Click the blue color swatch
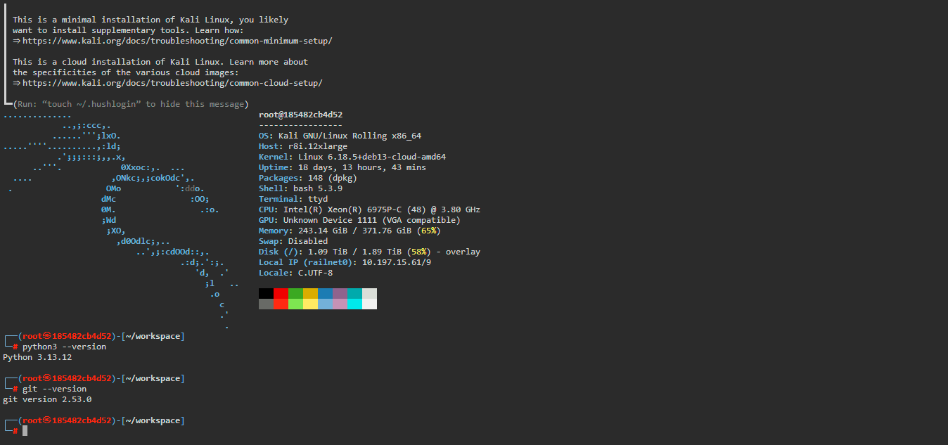The width and height of the screenshot is (948, 445). tap(325, 293)
